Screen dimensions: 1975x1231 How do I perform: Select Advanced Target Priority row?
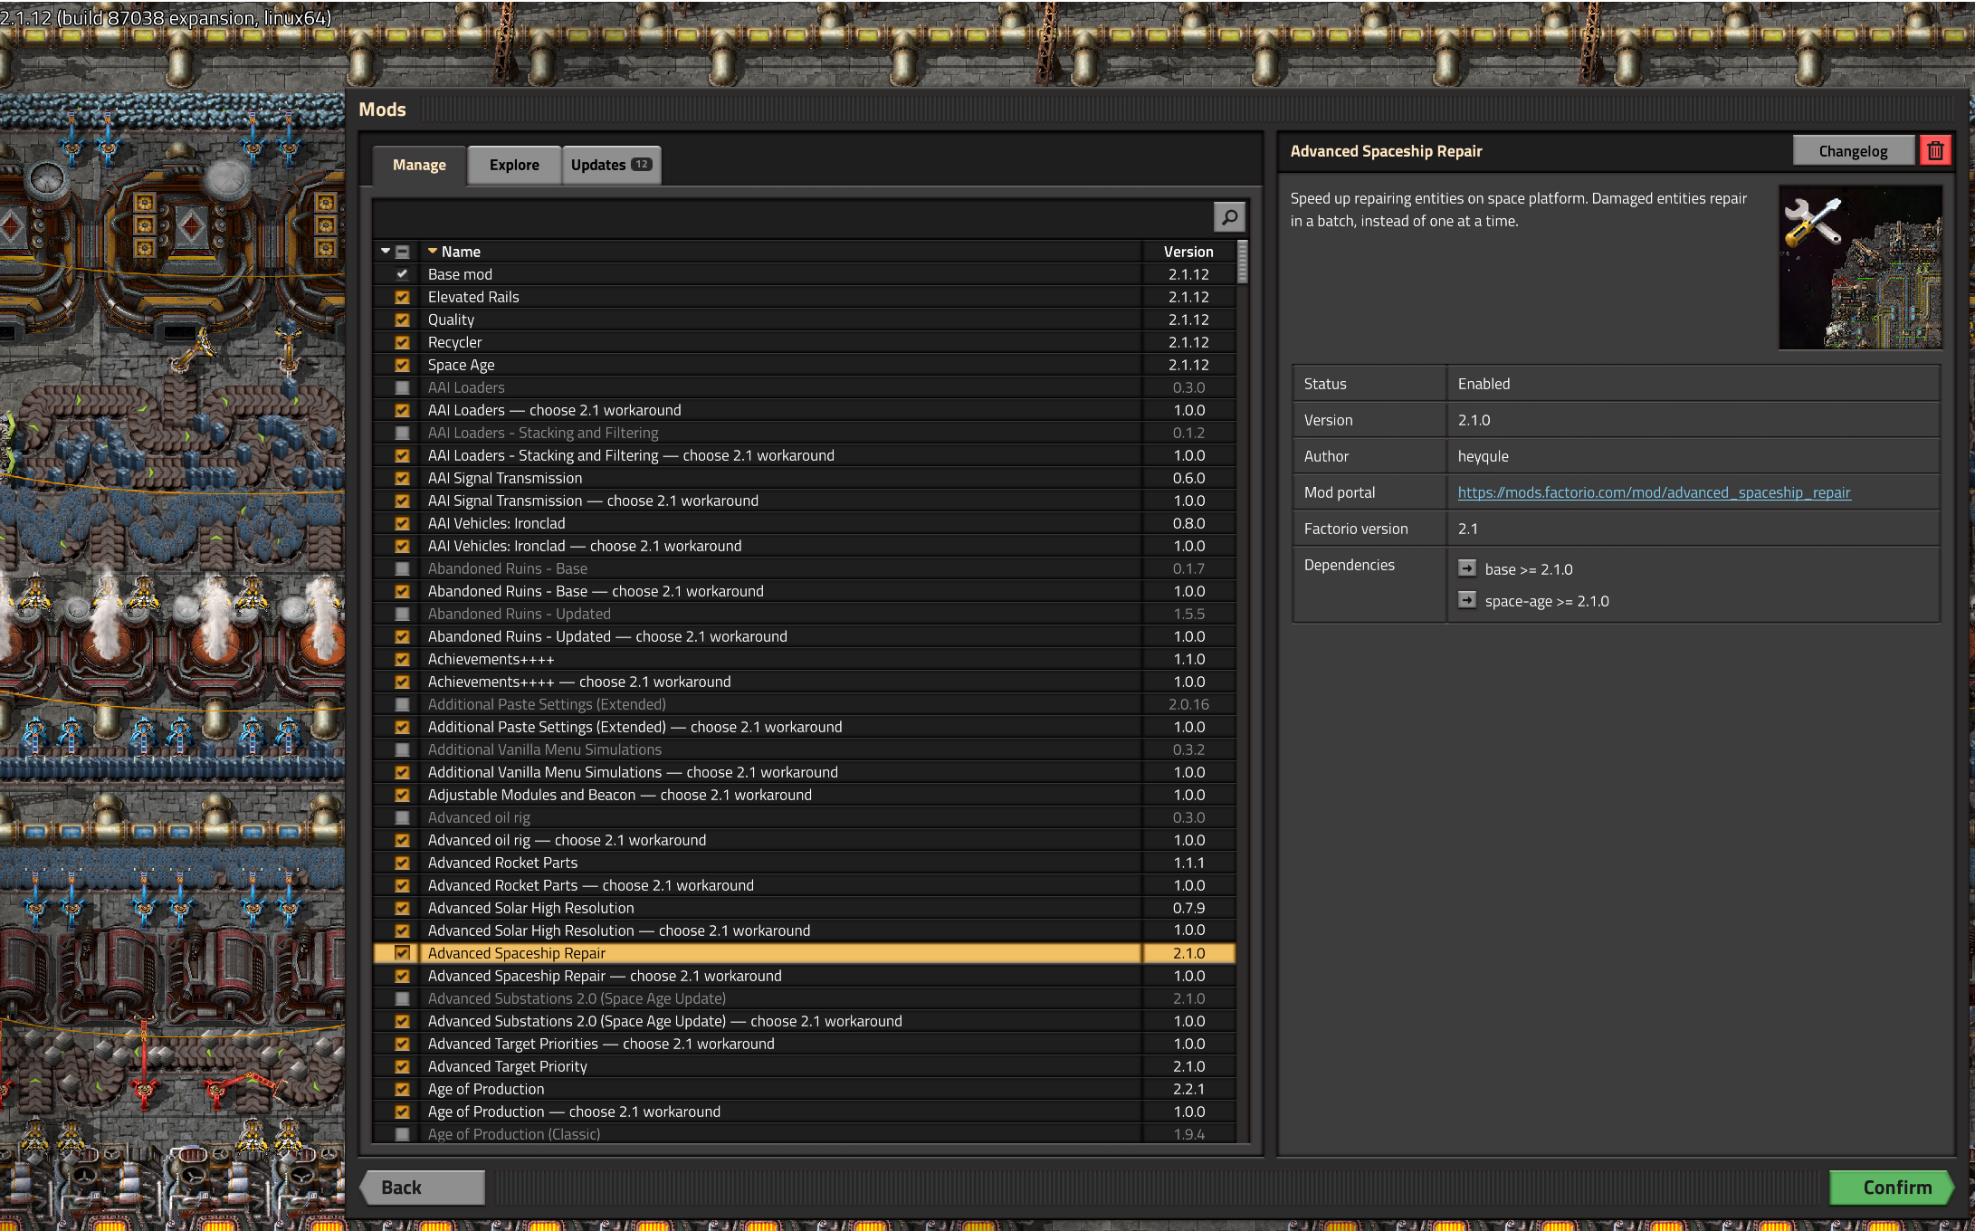pos(804,1066)
